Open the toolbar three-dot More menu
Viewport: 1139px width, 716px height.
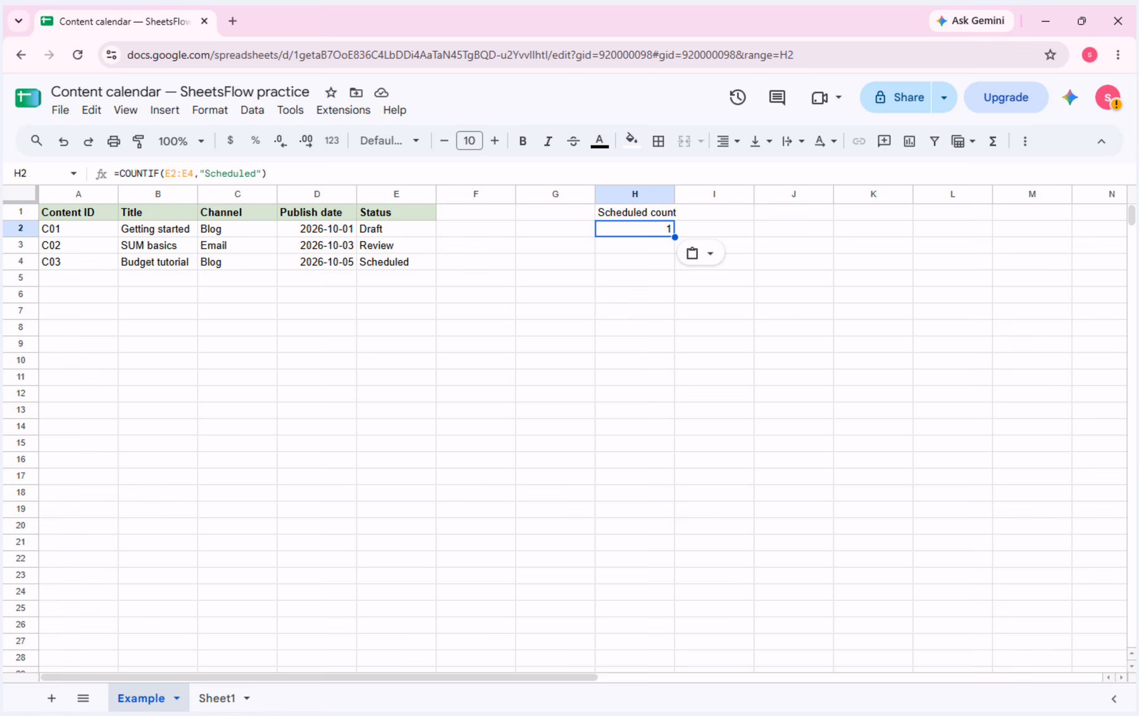1025,141
